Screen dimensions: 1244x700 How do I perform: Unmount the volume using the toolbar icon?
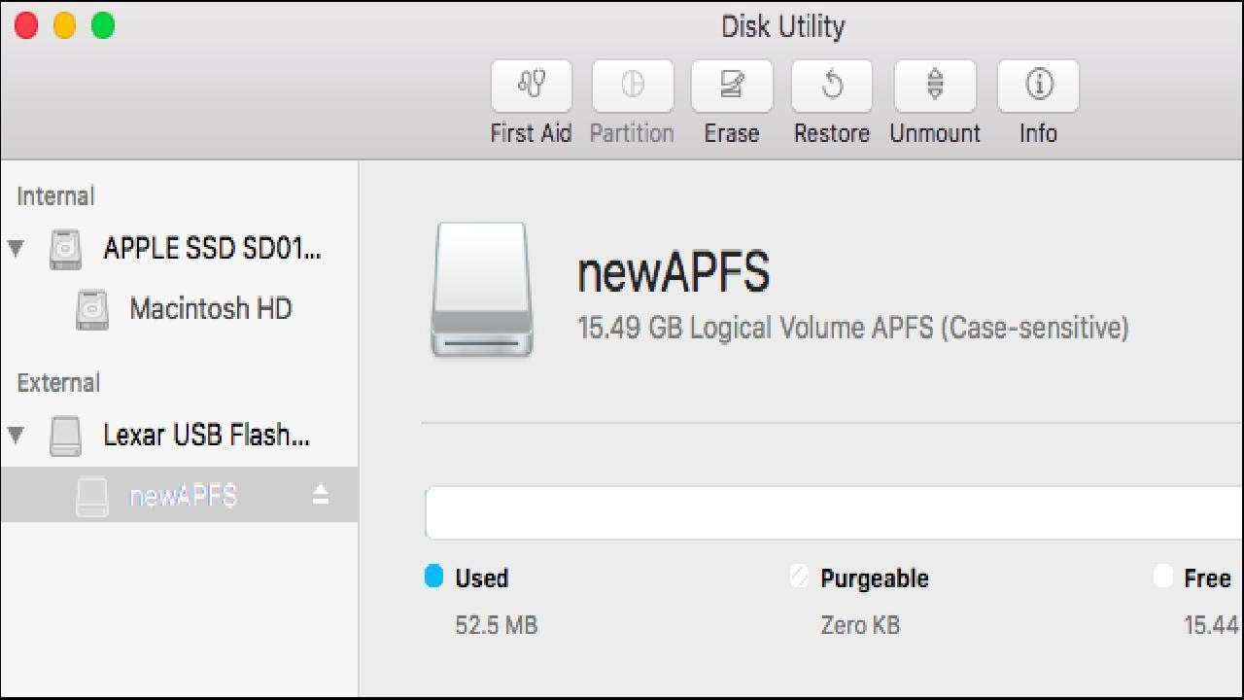(x=934, y=87)
